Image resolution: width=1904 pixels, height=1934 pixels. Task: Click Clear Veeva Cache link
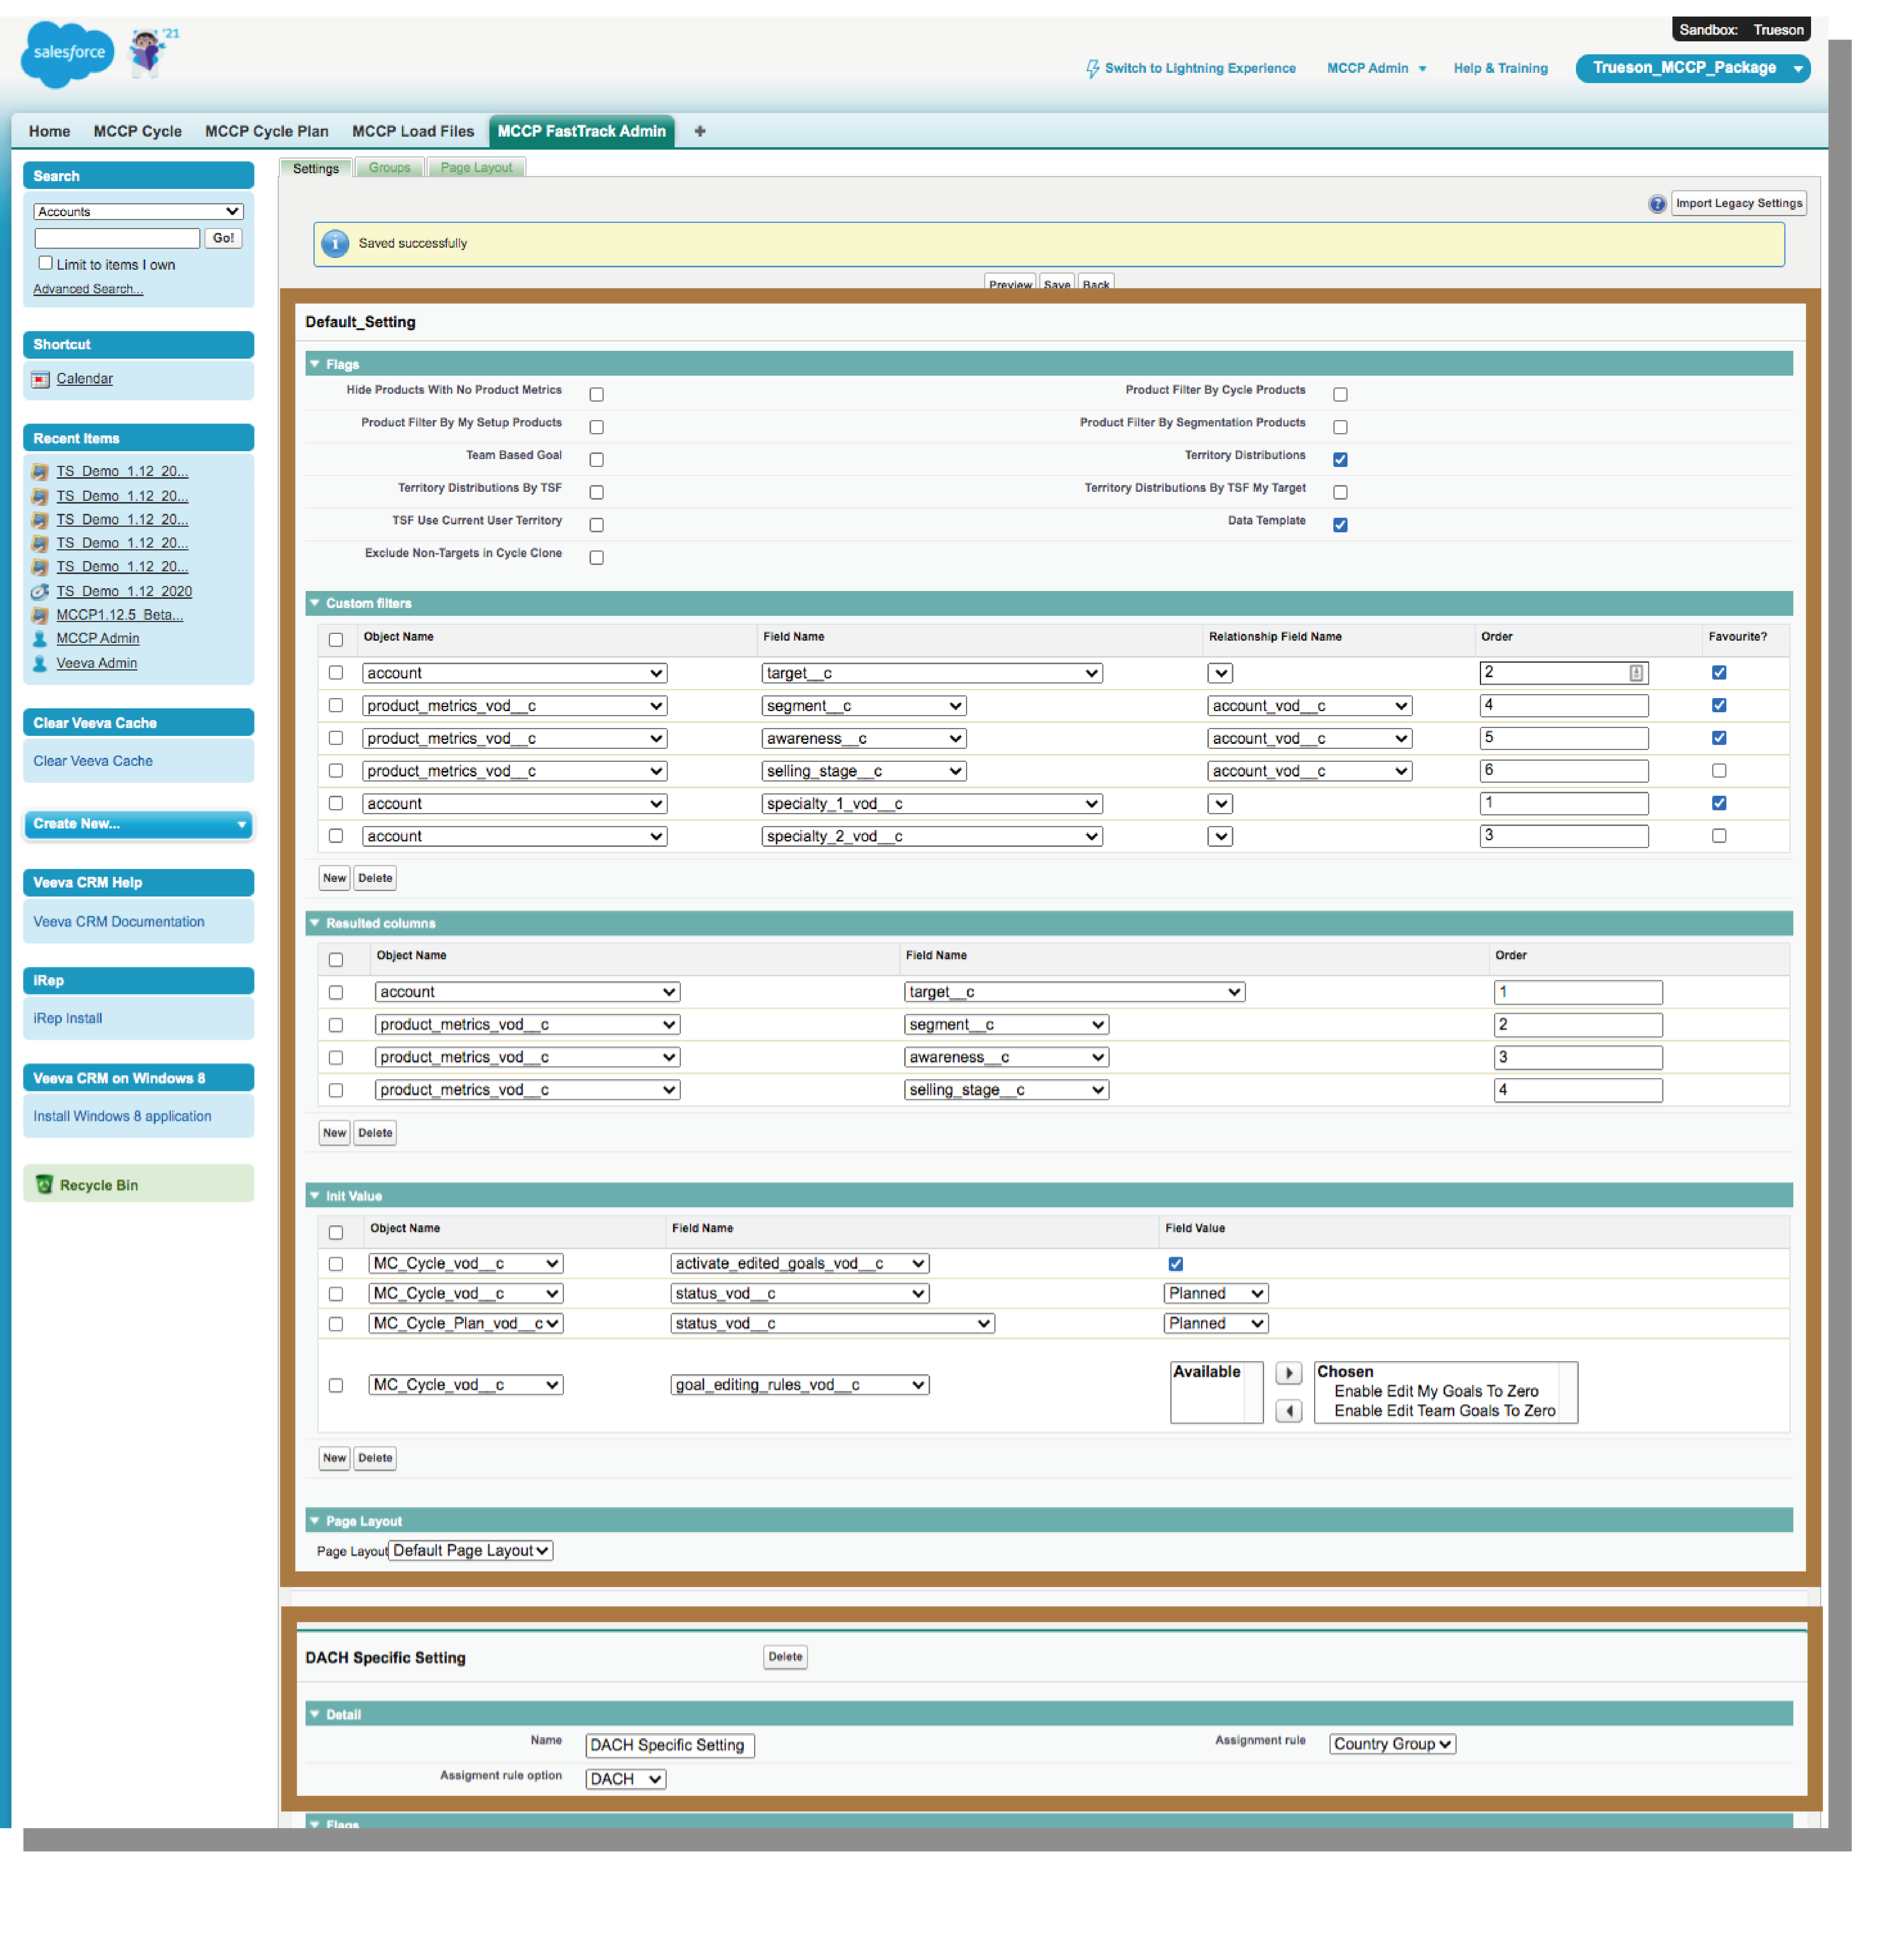93,761
